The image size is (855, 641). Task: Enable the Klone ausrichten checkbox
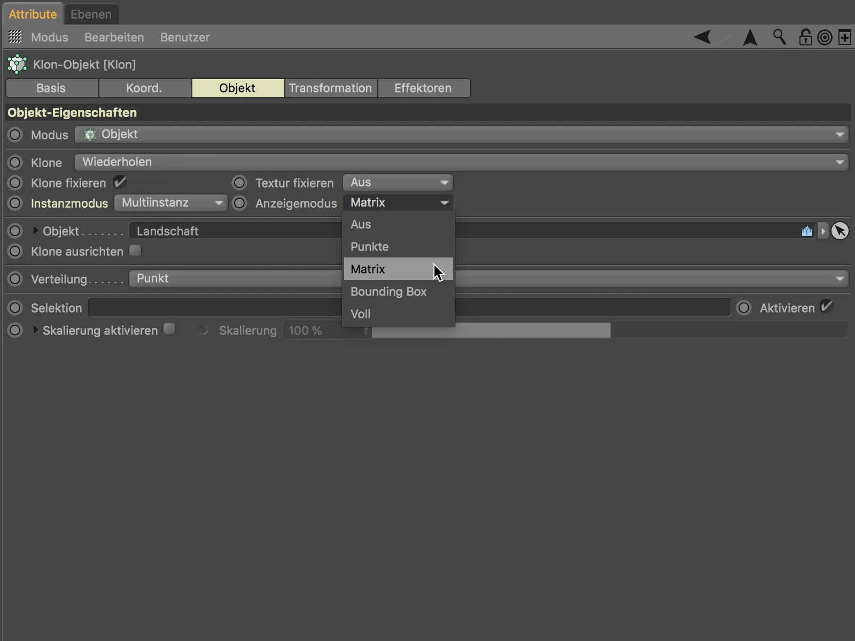136,251
